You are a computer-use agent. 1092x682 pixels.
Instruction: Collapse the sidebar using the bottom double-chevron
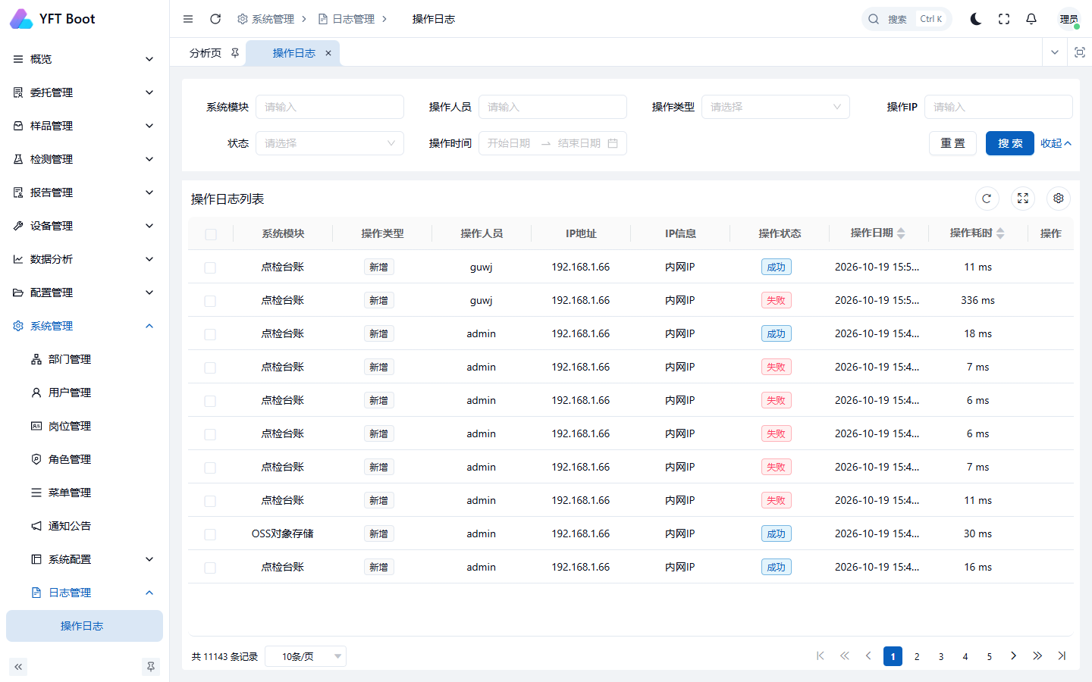[x=18, y=667]
